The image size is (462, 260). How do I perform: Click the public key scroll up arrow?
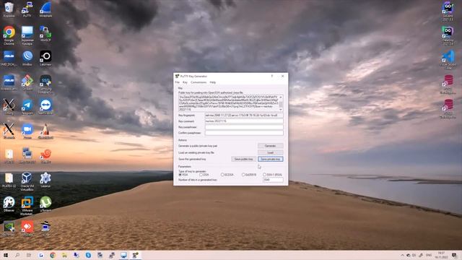click(281, 97)
